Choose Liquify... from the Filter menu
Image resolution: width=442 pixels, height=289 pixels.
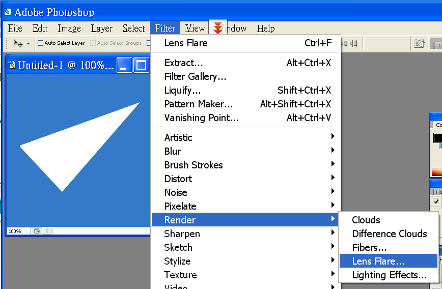(x=245, y=90)
